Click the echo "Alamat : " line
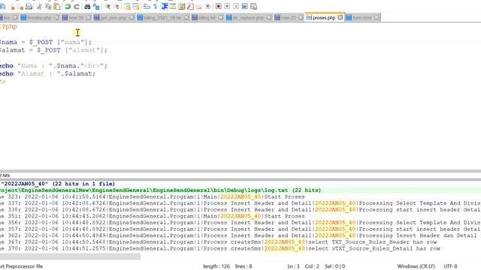The image size is (481, 270). (47, 73)
